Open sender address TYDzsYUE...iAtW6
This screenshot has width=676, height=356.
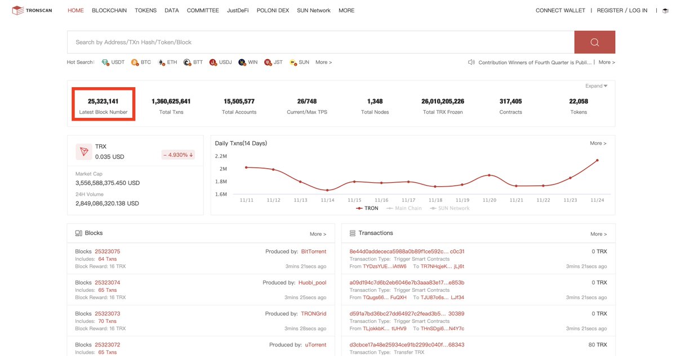coord(385,266)
